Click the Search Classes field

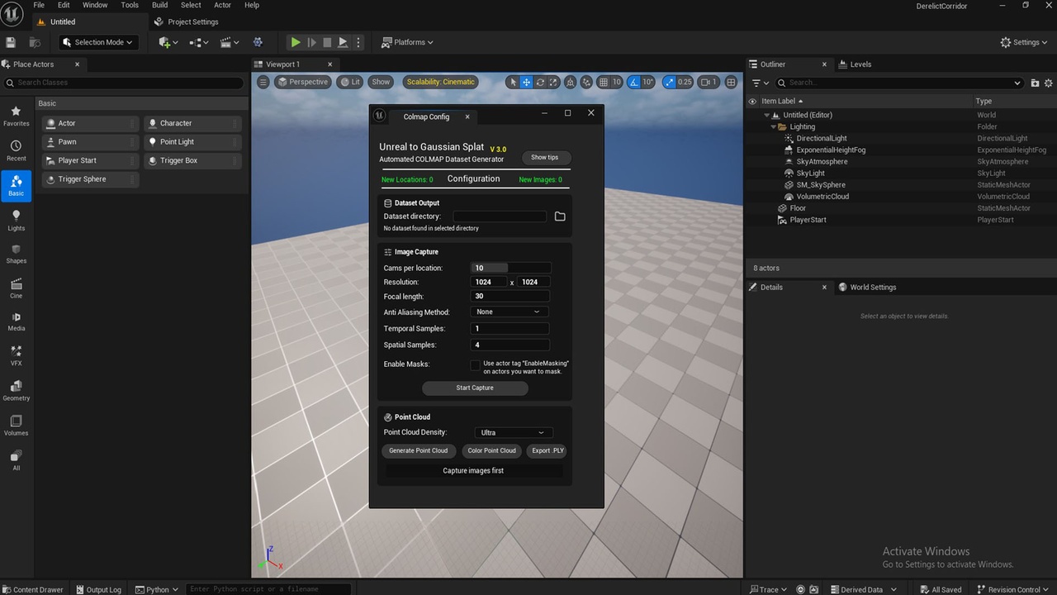coord(124,83)
